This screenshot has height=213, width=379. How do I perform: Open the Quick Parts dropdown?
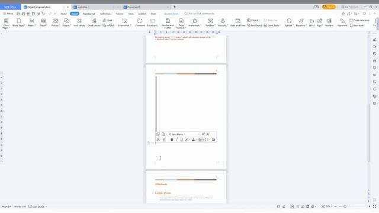pos(272,25)
